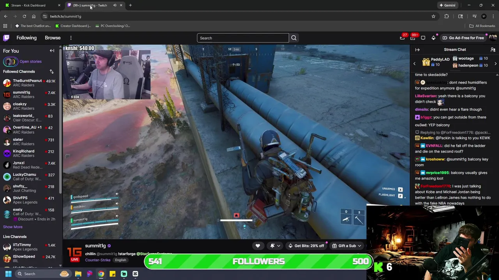Expand the Gift a Sub options

click(x=359, y=246)
